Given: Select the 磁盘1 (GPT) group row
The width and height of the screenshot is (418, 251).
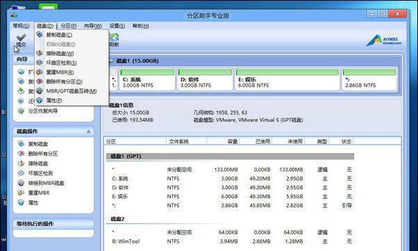Looking at the screenshot, I should [230, 156].
